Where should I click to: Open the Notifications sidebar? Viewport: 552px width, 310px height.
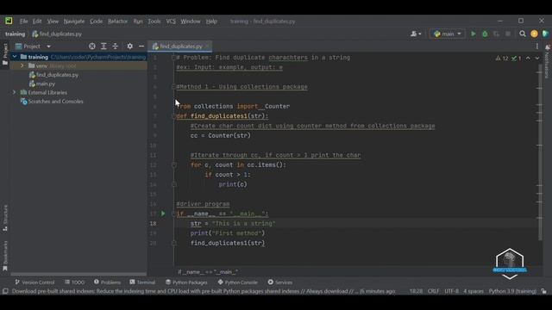click(547, 61)
